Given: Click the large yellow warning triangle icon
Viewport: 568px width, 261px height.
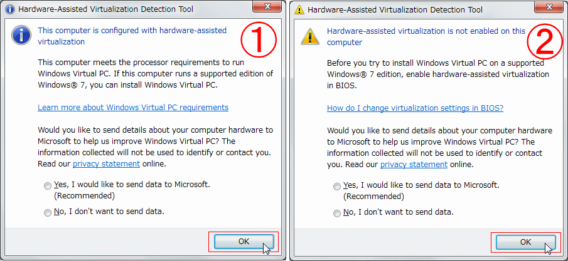Looking at the screenshot, I should pyautogui.click(x=311, y=36).
